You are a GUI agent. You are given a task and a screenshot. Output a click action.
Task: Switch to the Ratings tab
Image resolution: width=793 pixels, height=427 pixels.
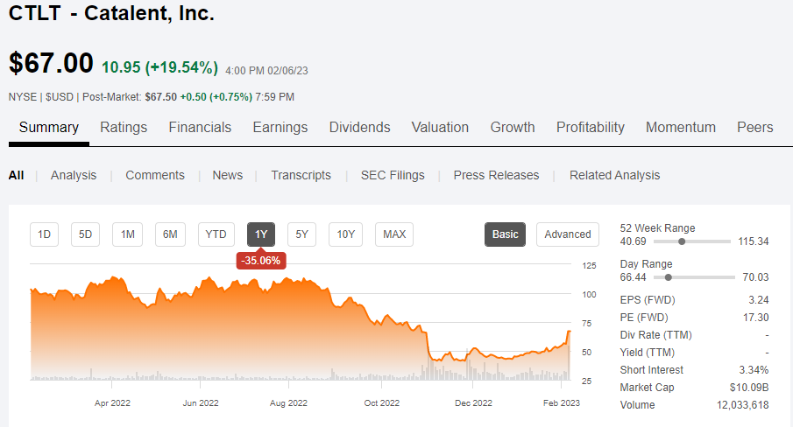tap(124, 127)
